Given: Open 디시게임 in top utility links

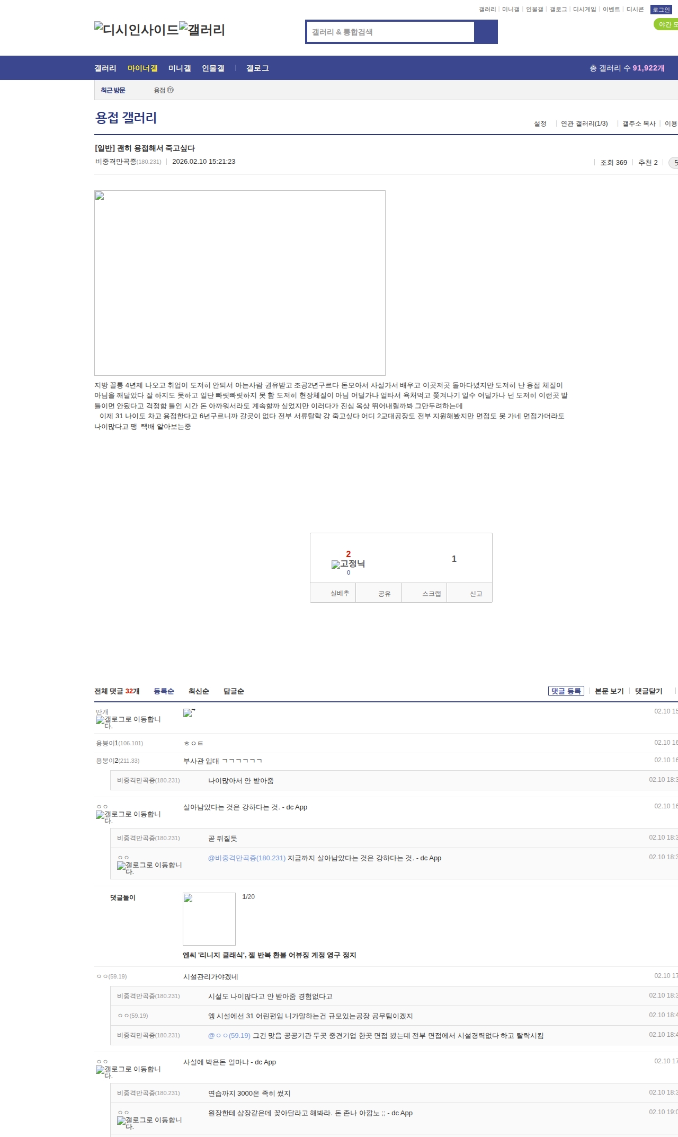Looking at the screenshot, I should click(585, 10).
